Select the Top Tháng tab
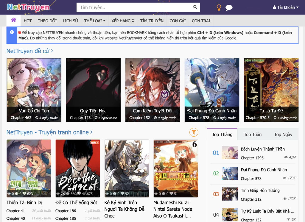Viewport: 305px width, 222px height. [222, 135]
